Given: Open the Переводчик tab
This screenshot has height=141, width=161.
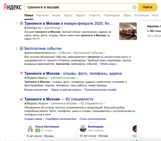Looking at the screenshot, I should tap(112, 15).
